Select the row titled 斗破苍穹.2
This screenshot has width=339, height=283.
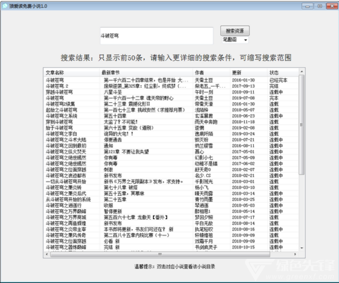57,86
